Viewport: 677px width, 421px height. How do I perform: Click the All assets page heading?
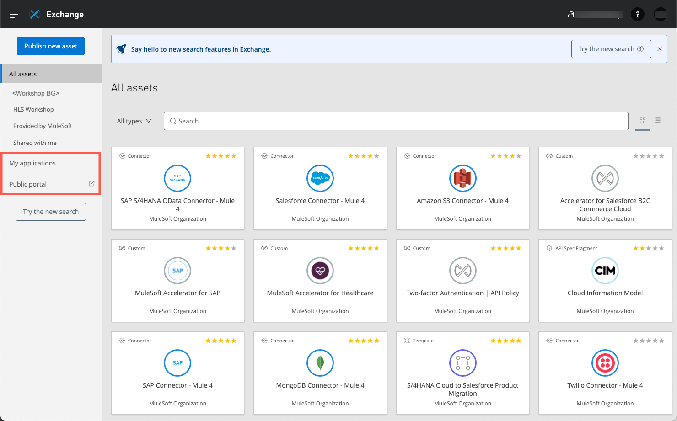(134, 88)
